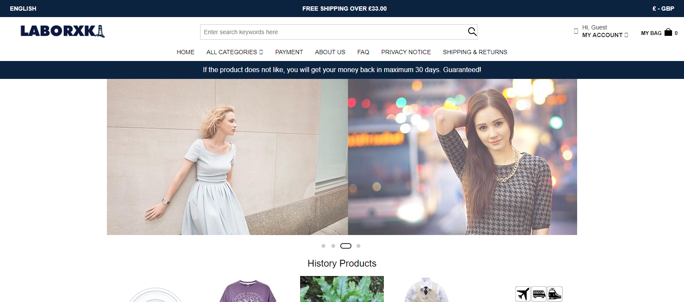The height and width of the screenshot is (302, 684).
Task: Click the transport icons image in History Products
Action: (539, 294)
